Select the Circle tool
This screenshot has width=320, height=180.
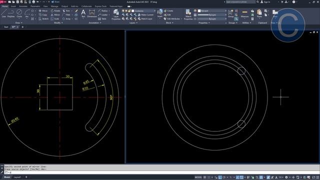click(x=19, y=13)
